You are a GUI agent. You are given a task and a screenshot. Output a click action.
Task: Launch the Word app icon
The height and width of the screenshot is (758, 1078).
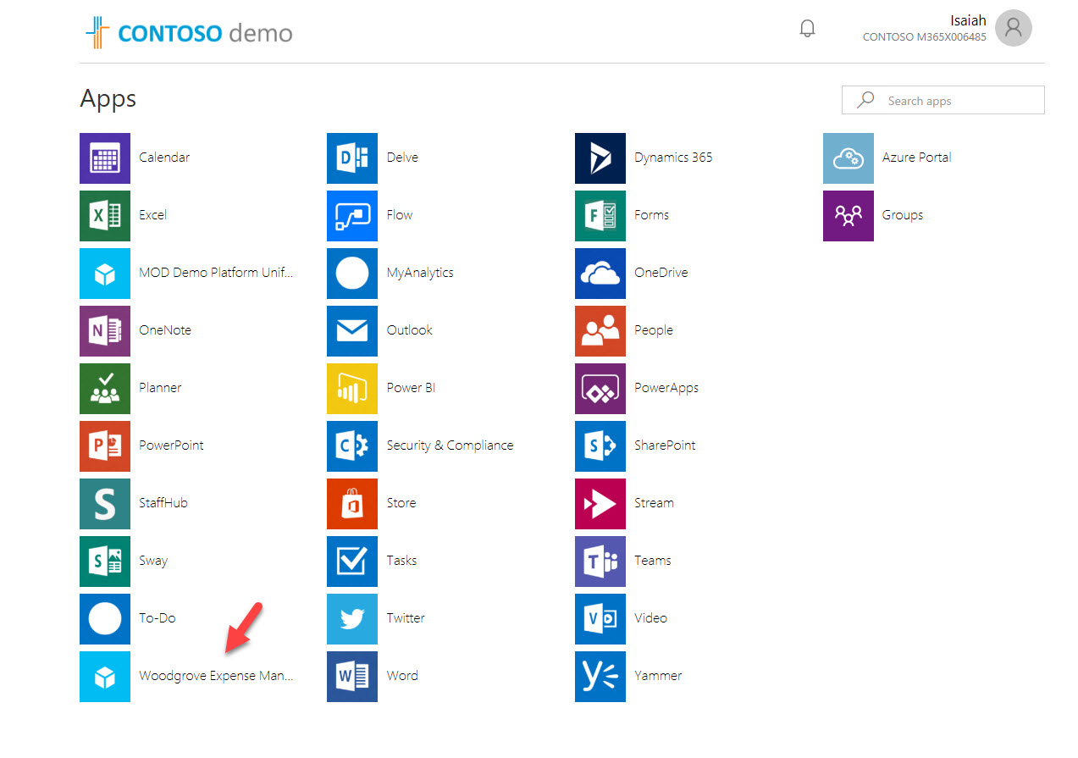[352, 676]
